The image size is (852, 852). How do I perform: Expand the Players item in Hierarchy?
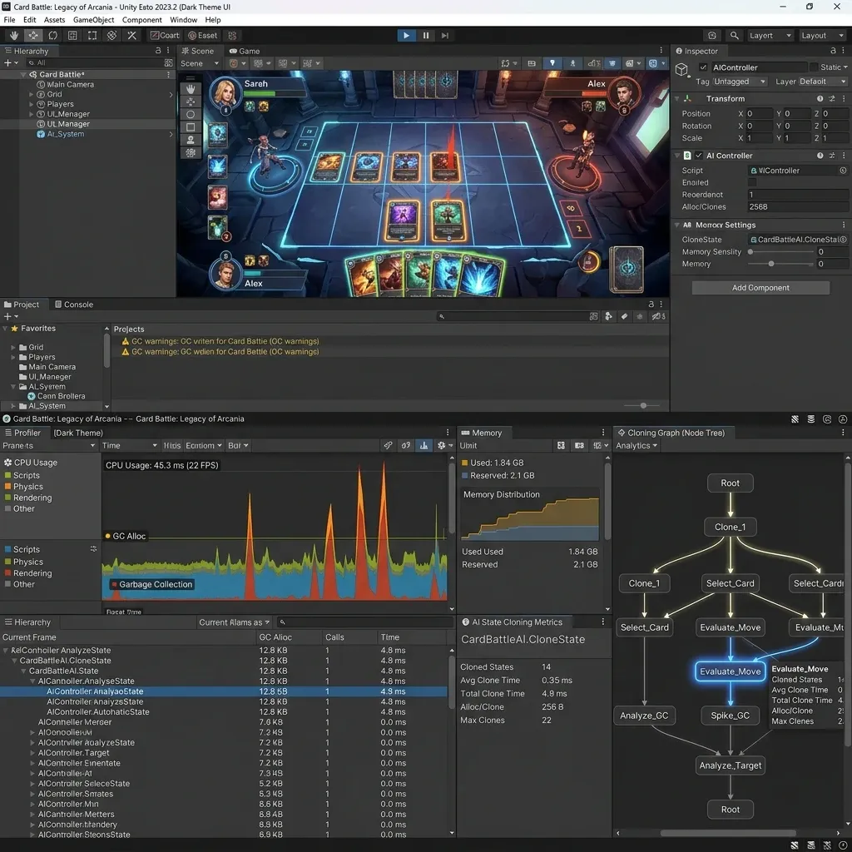[x=32, y=104]
